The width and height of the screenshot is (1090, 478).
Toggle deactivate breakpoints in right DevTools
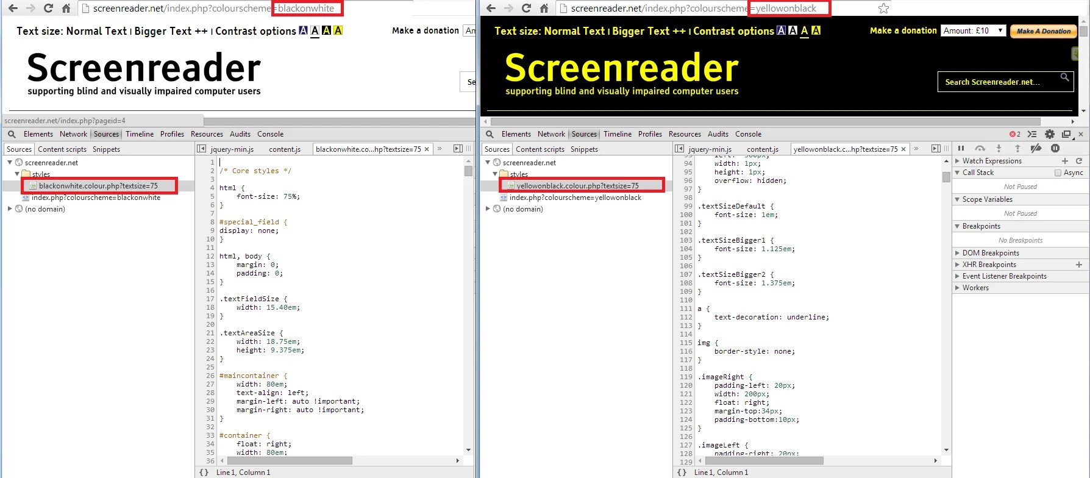(1036, 148)
